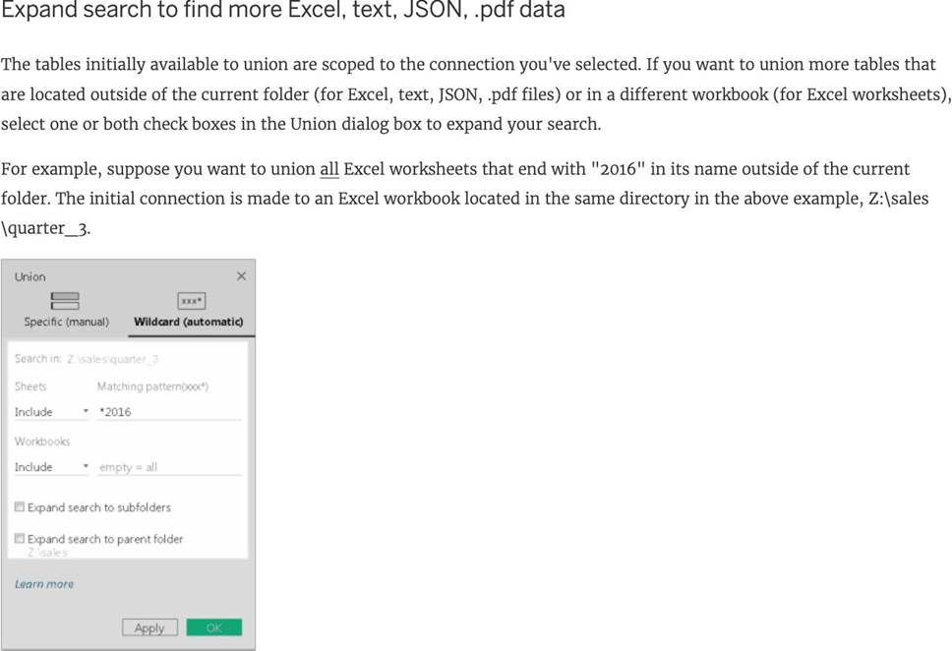Enable Expand search to subfolders checkbox
952x651 pixels.
[20, 507]
